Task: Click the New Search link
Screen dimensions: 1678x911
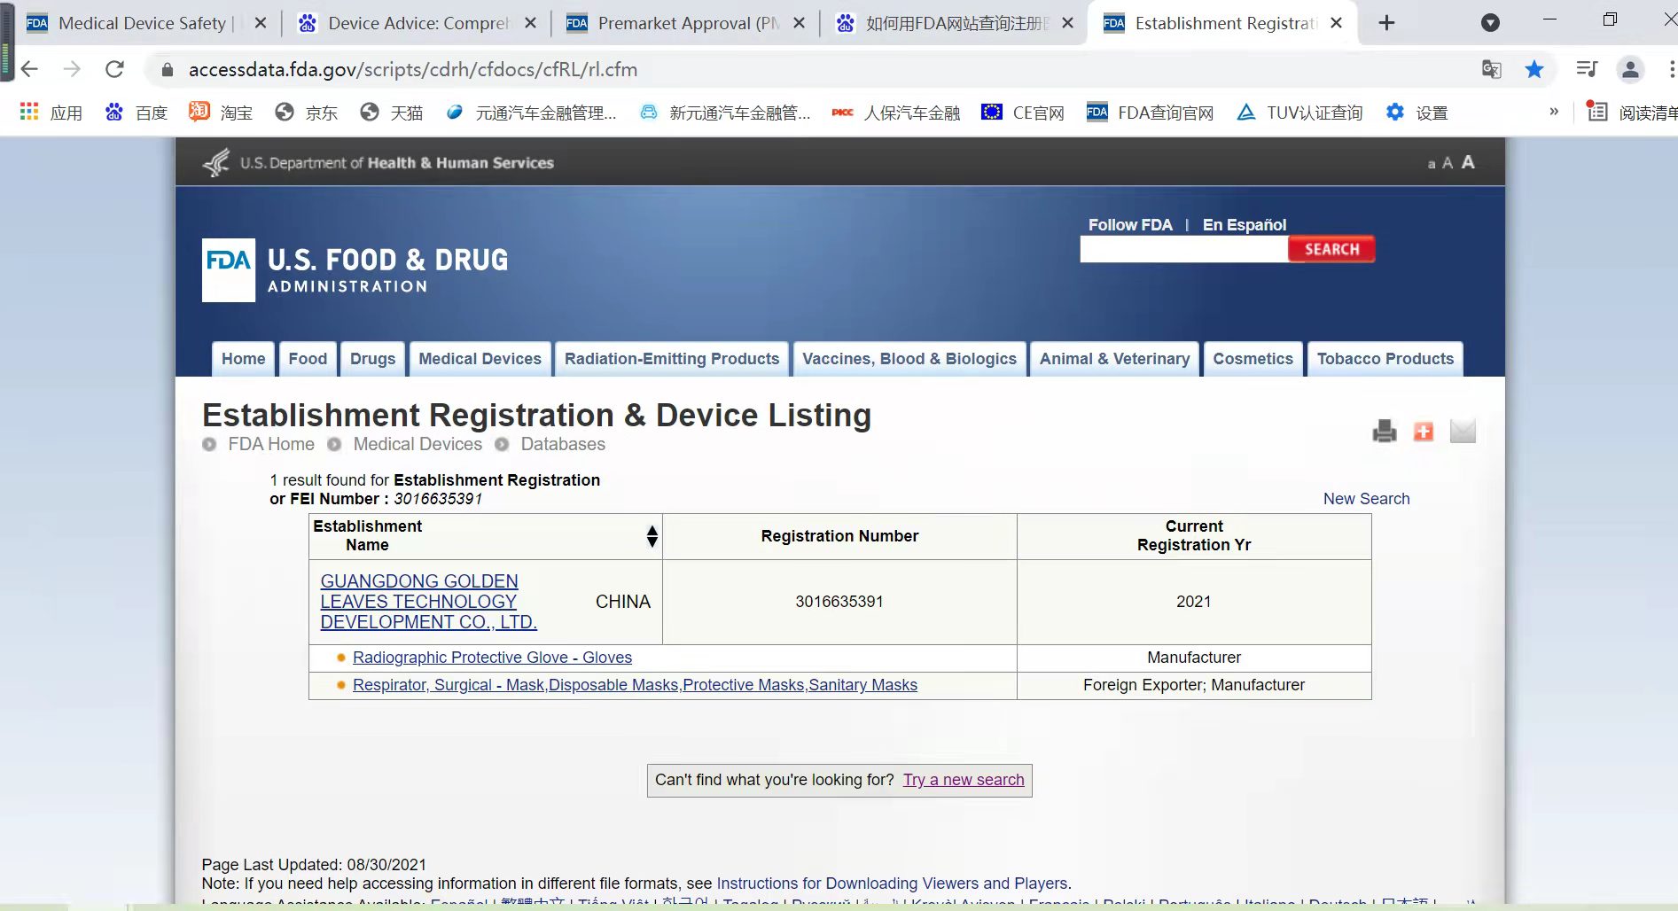Action: (1366, 499)
